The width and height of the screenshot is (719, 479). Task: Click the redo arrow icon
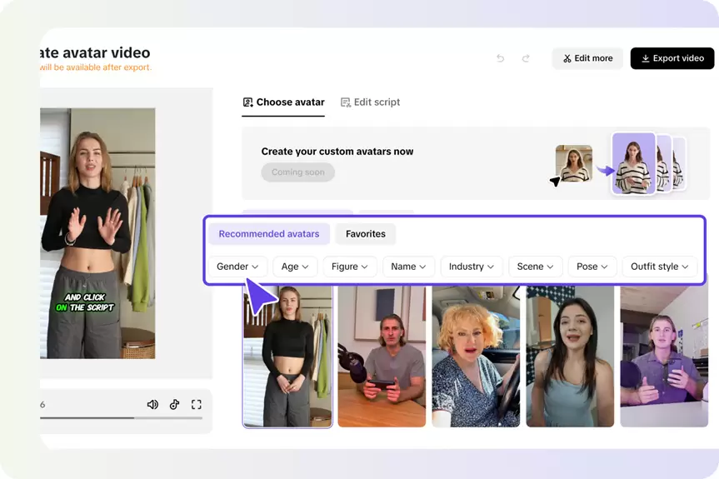tap(526, 58)
